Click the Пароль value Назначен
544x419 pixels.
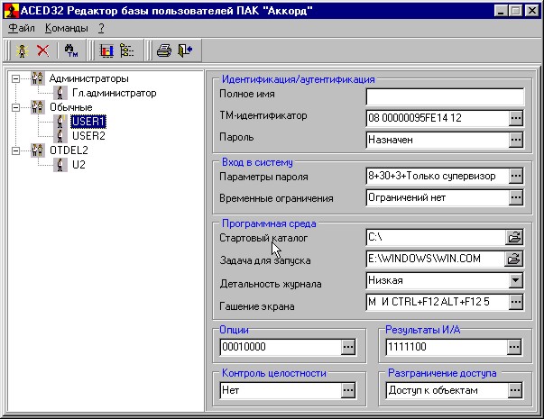click(x=391, y=140)
